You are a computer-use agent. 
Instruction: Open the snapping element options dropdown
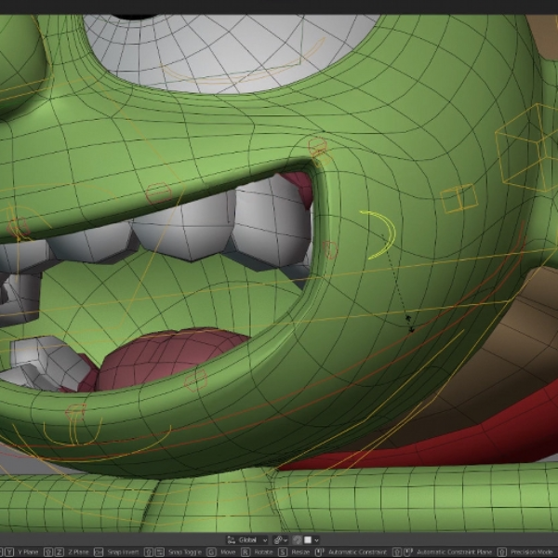click(x=311, y=539)
